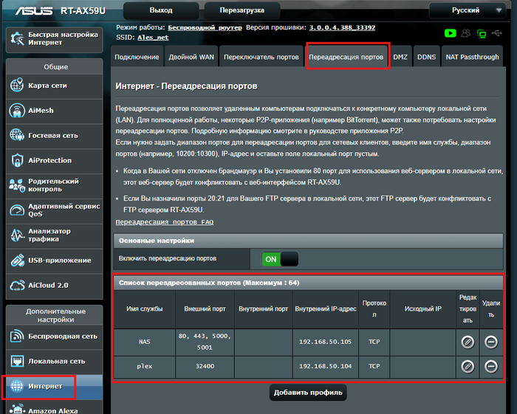Click the green play status icon

coord(450,33)
